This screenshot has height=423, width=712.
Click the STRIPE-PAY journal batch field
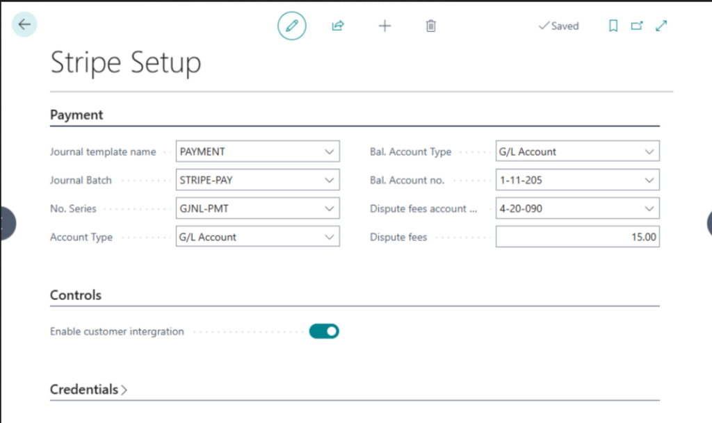pos(257,180)
